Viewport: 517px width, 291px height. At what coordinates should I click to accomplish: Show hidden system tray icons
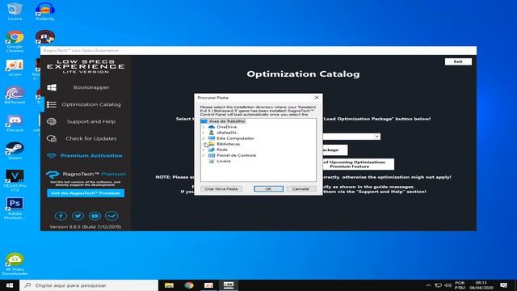tap(428, 285)
